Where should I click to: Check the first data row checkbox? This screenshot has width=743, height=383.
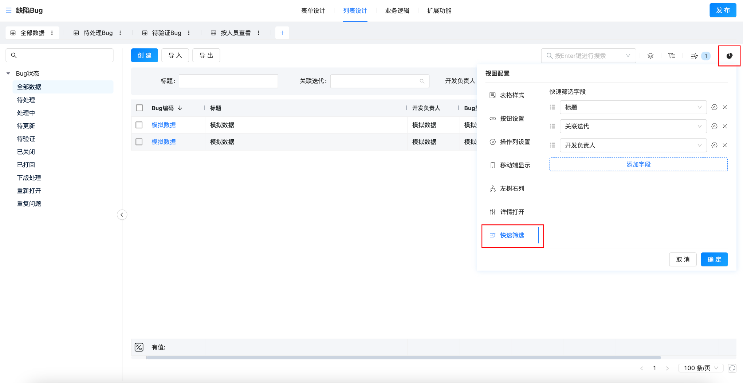point(139,125)
